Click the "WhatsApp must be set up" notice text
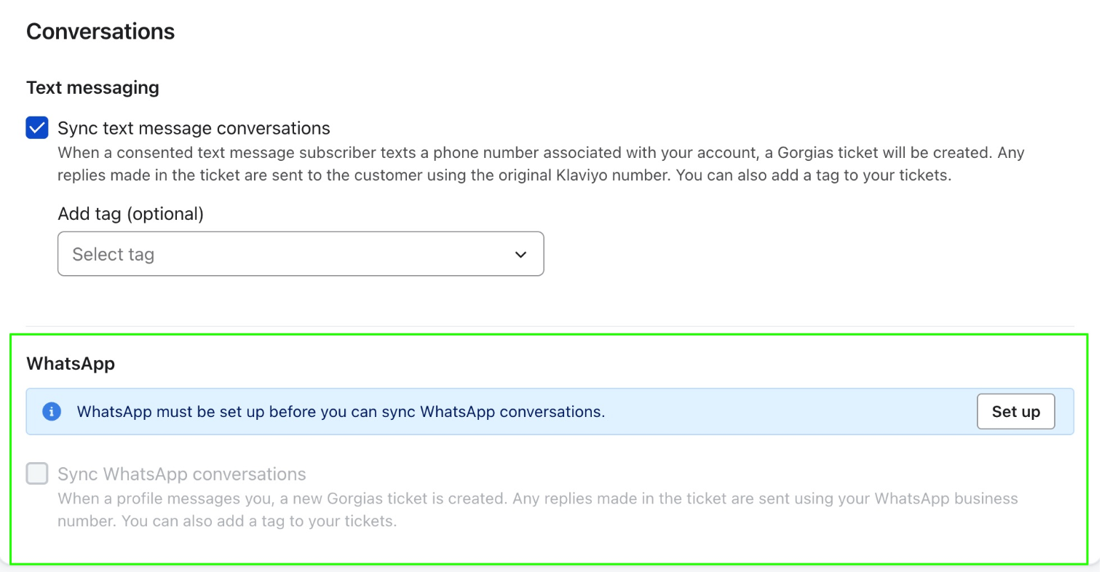Viewport: 1102px width, 572px height. [x=341, y=412]
